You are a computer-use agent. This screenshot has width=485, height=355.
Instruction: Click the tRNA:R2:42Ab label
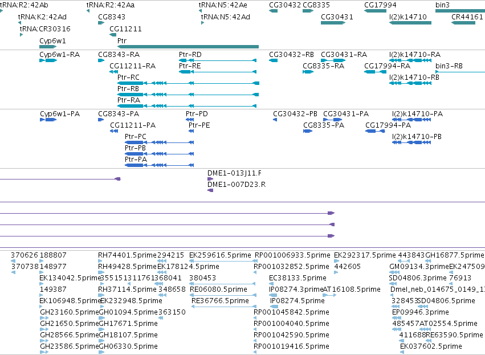[x=24, y=5]
